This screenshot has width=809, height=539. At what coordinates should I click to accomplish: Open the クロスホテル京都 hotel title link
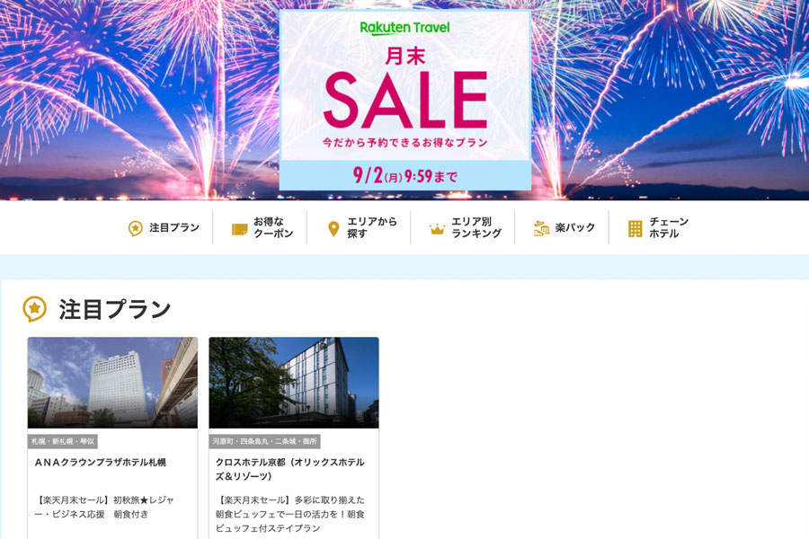pyautogui.click(x=290, y=469)
